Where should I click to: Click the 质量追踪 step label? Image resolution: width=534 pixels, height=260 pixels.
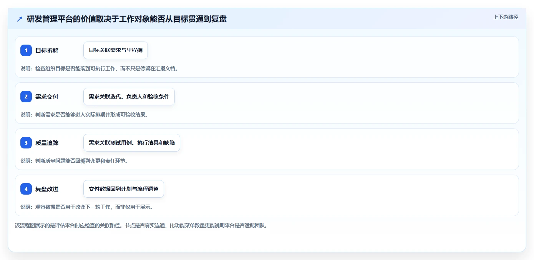click(x=47, y=143)
